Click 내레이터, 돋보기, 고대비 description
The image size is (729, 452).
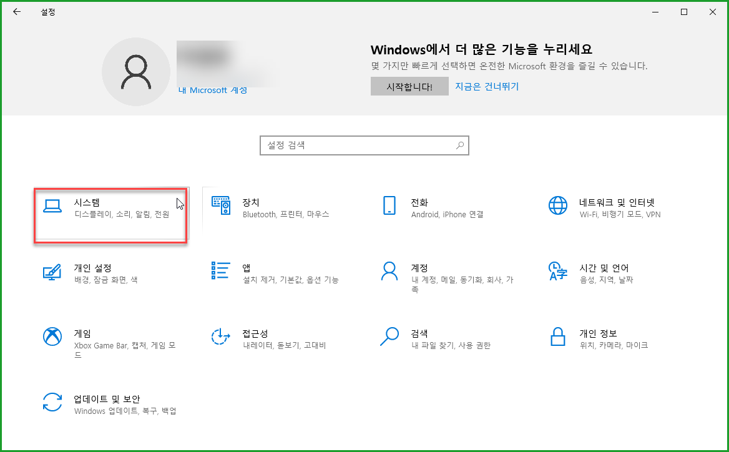coord(284,345)
